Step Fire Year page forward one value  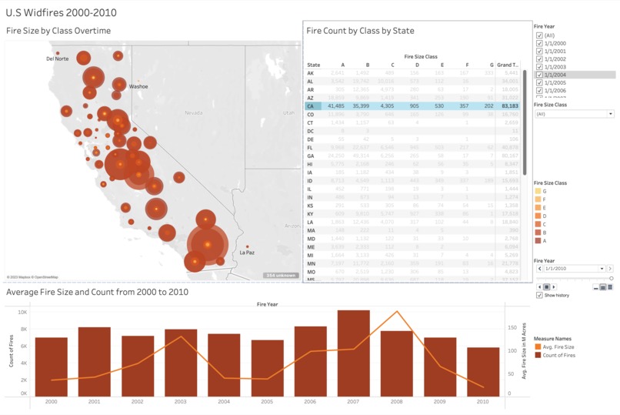click(x=610, y=269)
